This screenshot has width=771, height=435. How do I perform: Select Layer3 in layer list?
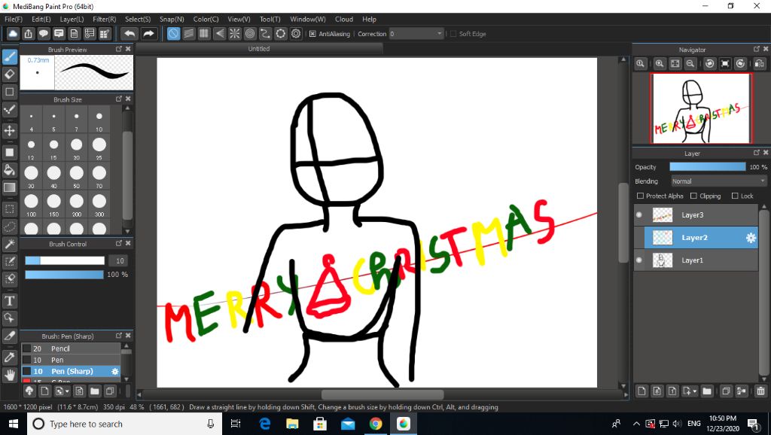(x=696, y=214)
